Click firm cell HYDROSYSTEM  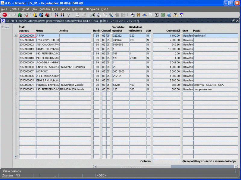pos(47,40)
